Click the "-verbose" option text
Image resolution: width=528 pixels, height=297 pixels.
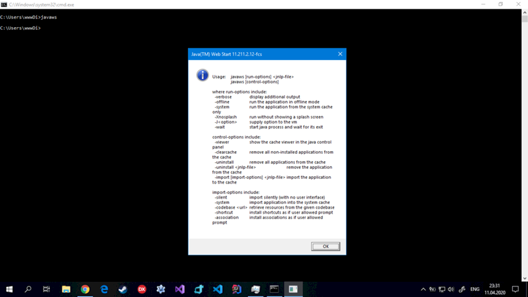click(x=223, y=97)
